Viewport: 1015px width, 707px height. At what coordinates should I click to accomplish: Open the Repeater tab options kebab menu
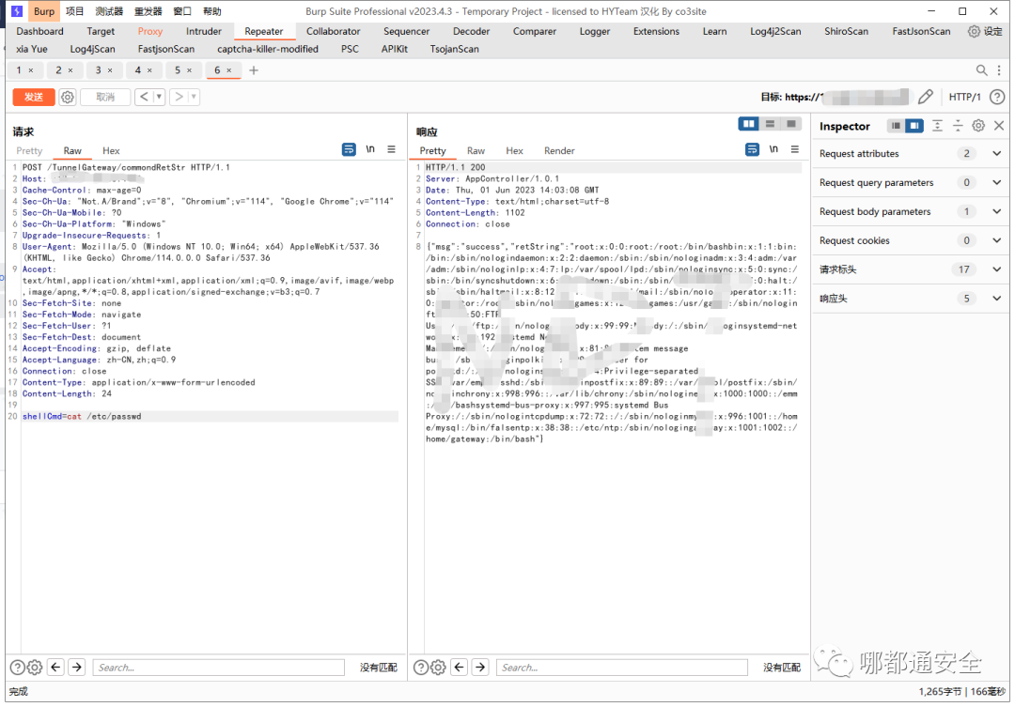999,69
